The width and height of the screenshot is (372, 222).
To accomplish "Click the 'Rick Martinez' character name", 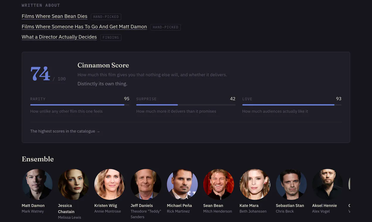I will point(178,211).
